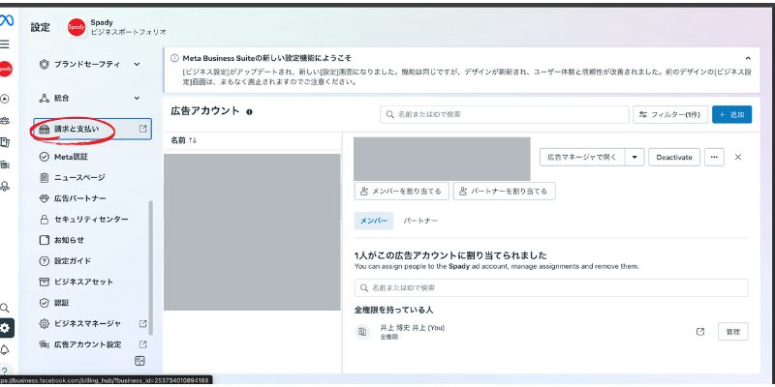
Task: Open dropdown arrow next to 広告マネージャで開く
Action: click(x=635, y=157)
